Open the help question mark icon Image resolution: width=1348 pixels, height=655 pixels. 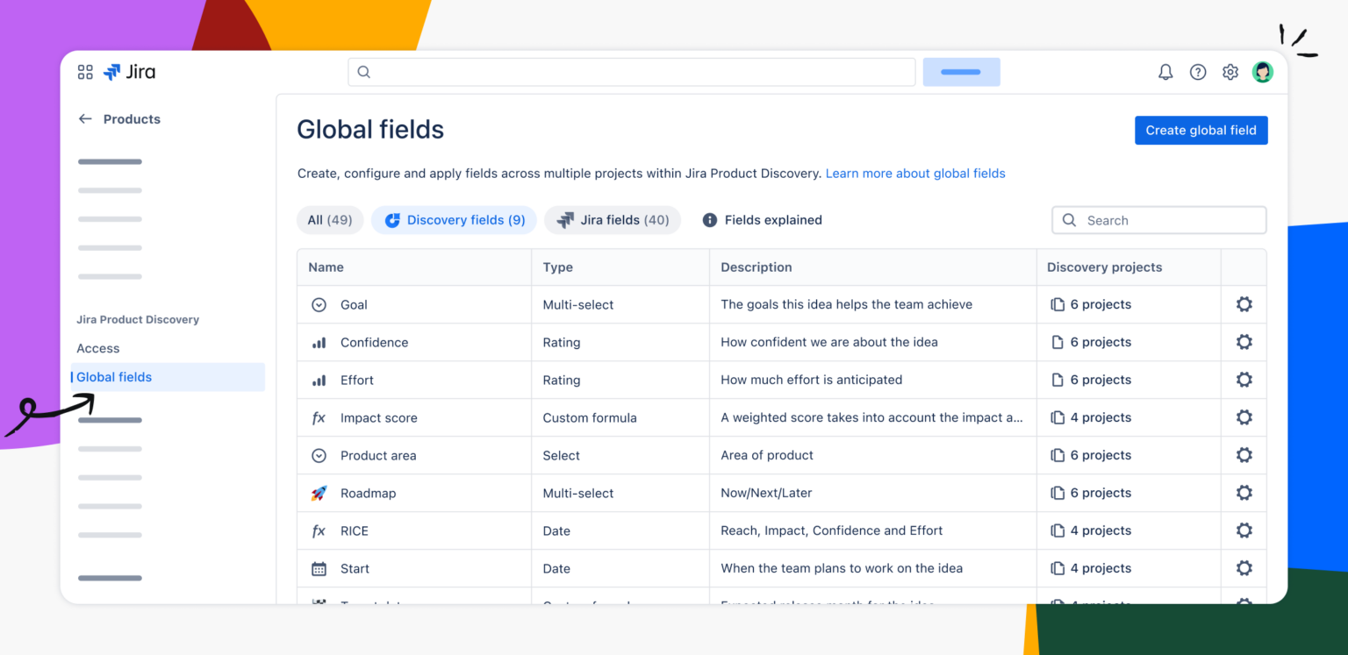point(1198,72)
